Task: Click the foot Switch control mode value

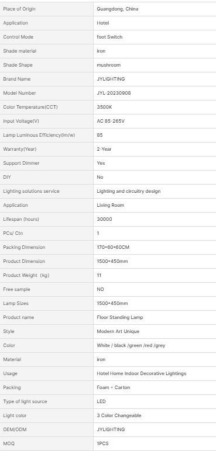Action: (x=109, y=37)
